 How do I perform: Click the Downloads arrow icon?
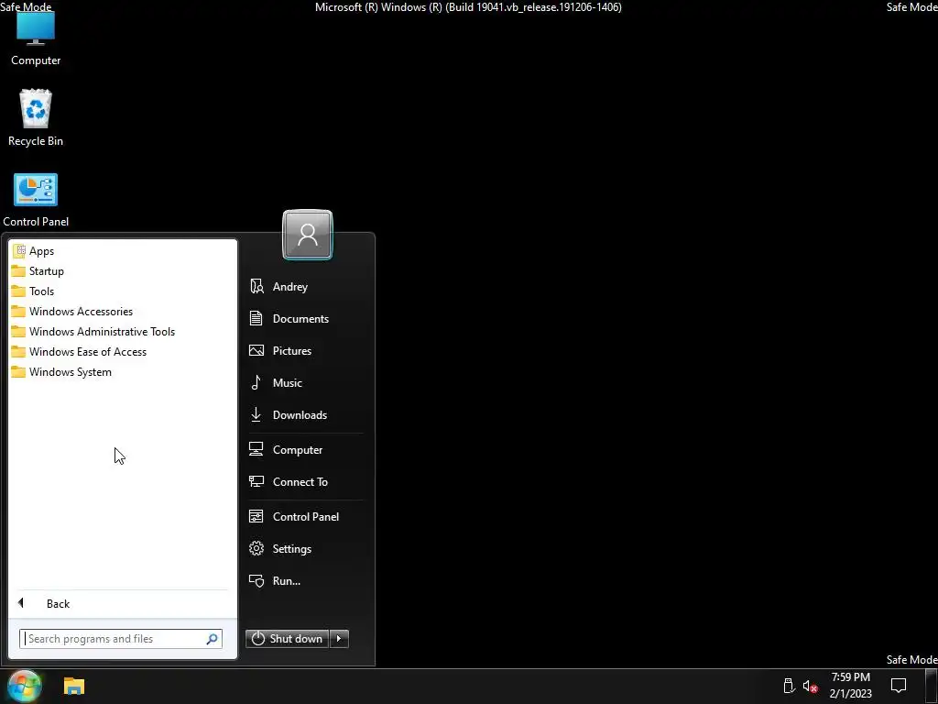point(256,415)
